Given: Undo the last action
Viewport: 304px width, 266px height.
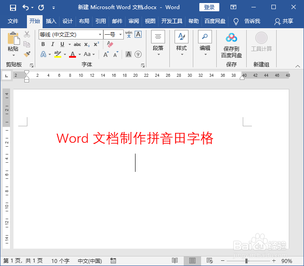Looking at the screenshot, I should coord(25,7).
